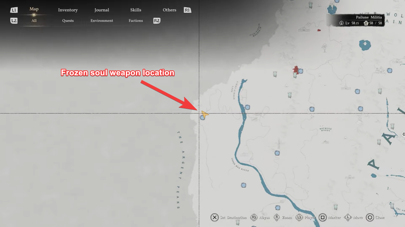Click the circle button icon for Close
This screenshot has height=227, width=405.
[370, 217]
